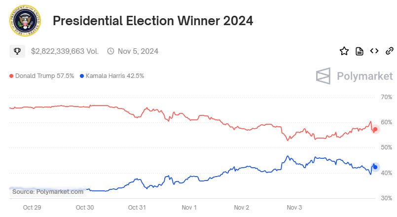The image size is (397, 217).
Task: Copy market link using chain icon
Action: (389, 51)
